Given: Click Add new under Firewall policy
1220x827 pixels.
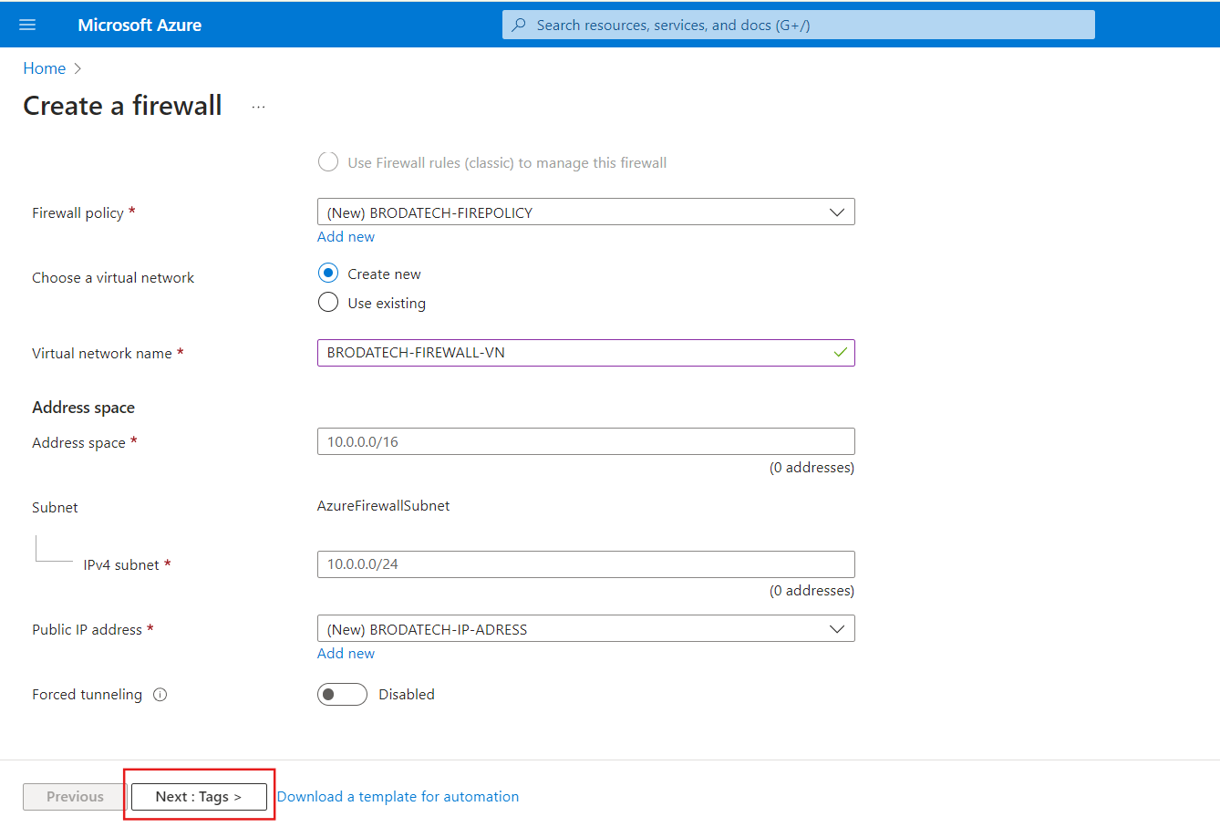Looking at the screenshot, I should point(346,237).
